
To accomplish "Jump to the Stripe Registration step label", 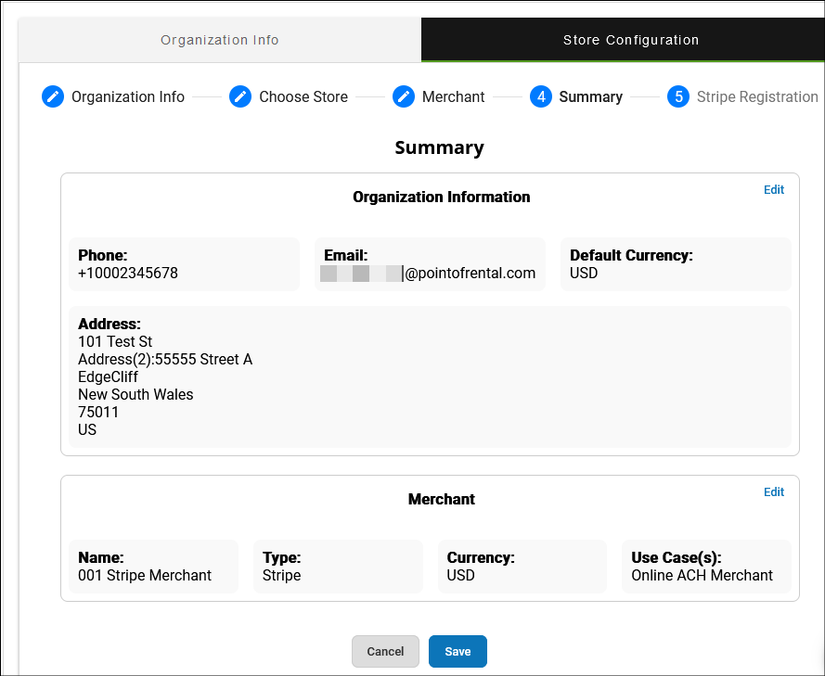I will tap(757, 96).
